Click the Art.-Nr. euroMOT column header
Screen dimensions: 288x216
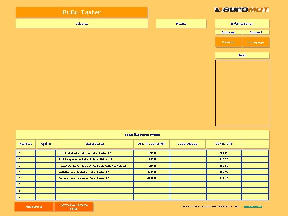point(152,144)
